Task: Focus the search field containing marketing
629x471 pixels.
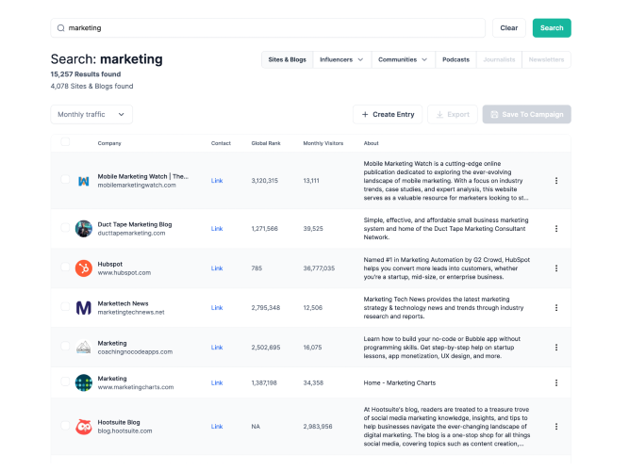Action: pyautogui.click(x=268, y=28)
